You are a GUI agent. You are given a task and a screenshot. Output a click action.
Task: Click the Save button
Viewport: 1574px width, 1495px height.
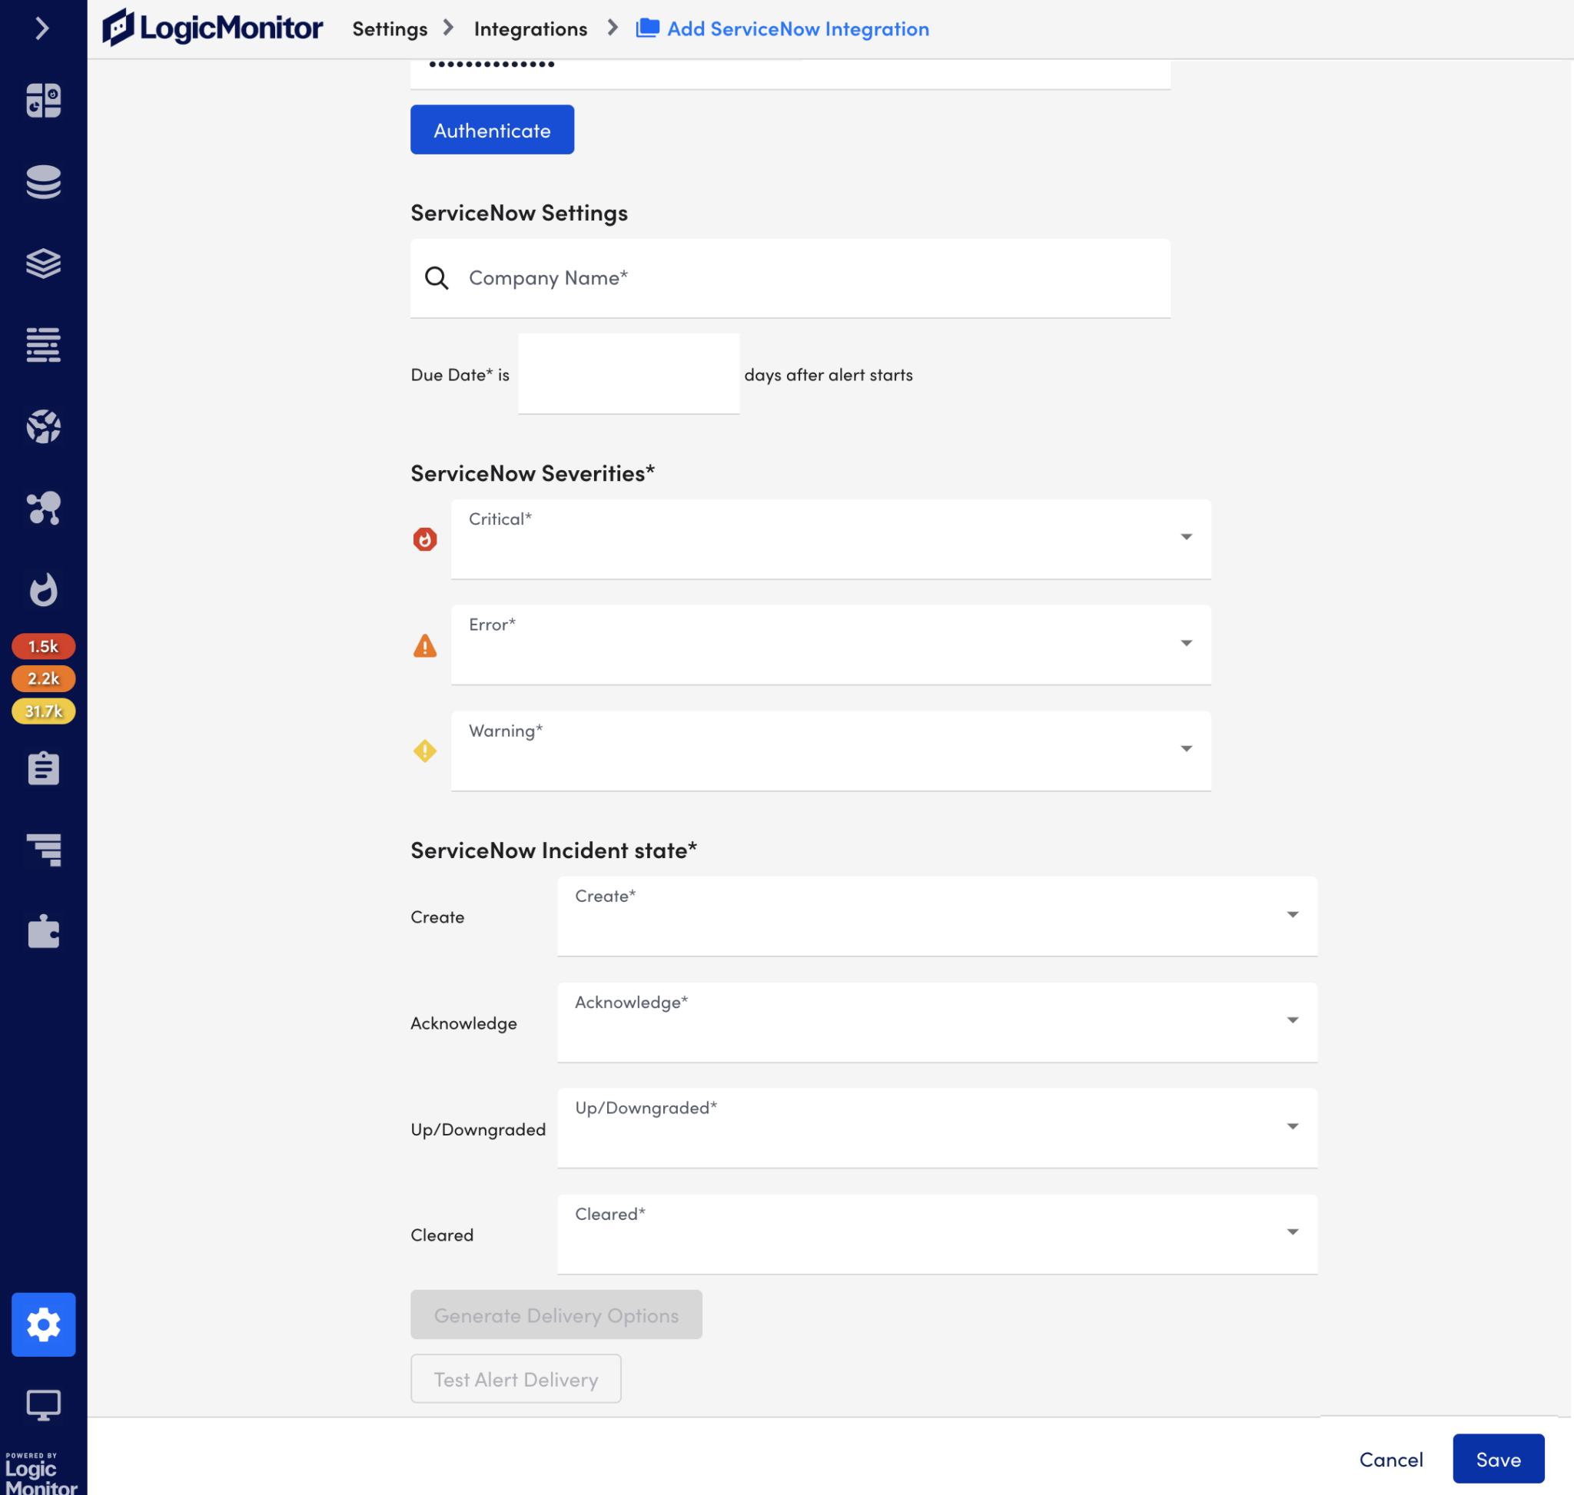coord(1498,1459)
